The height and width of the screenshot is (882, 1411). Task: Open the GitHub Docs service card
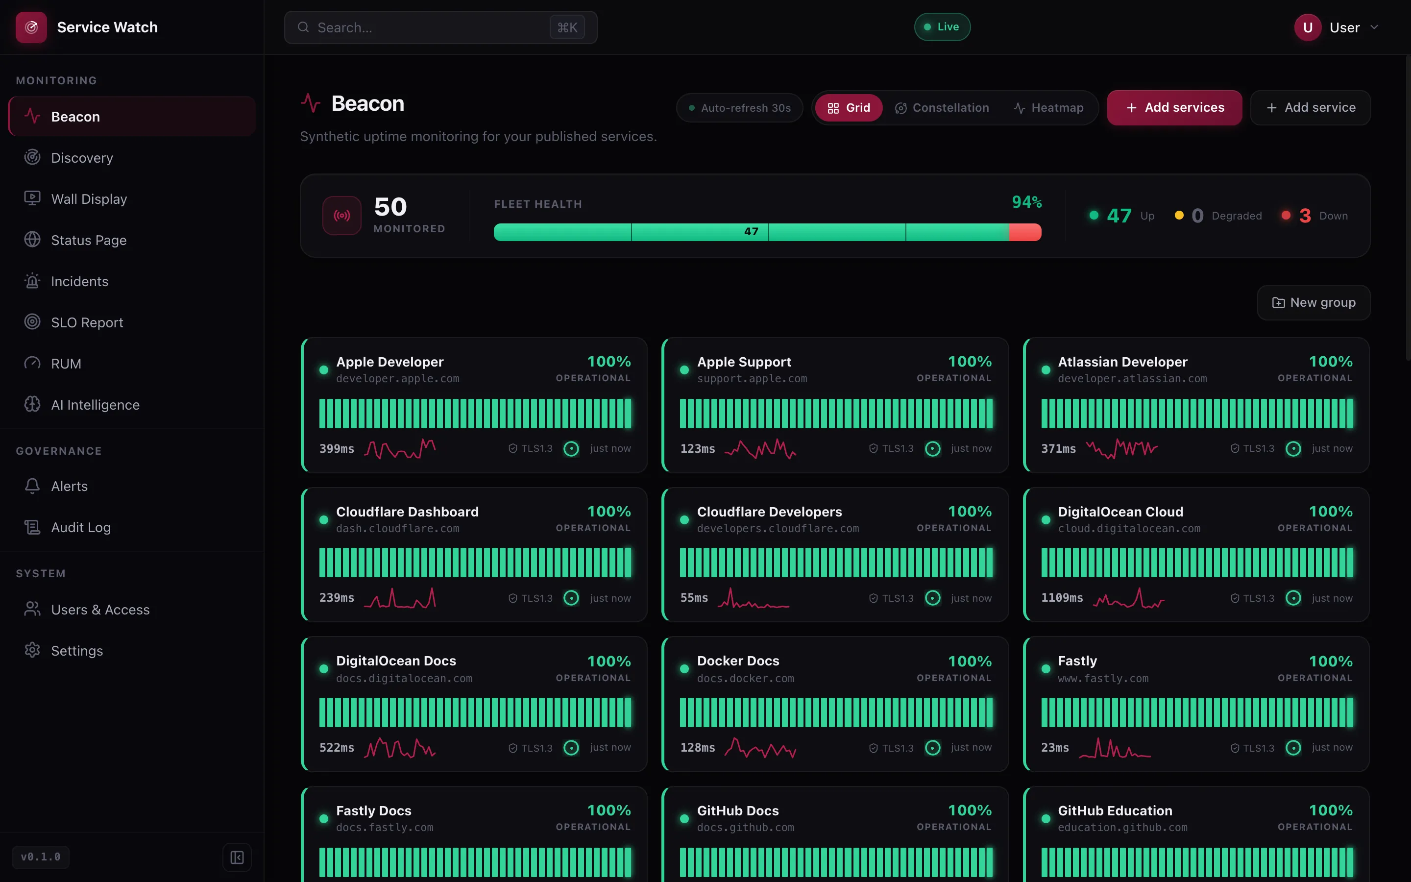click(835, 834)
